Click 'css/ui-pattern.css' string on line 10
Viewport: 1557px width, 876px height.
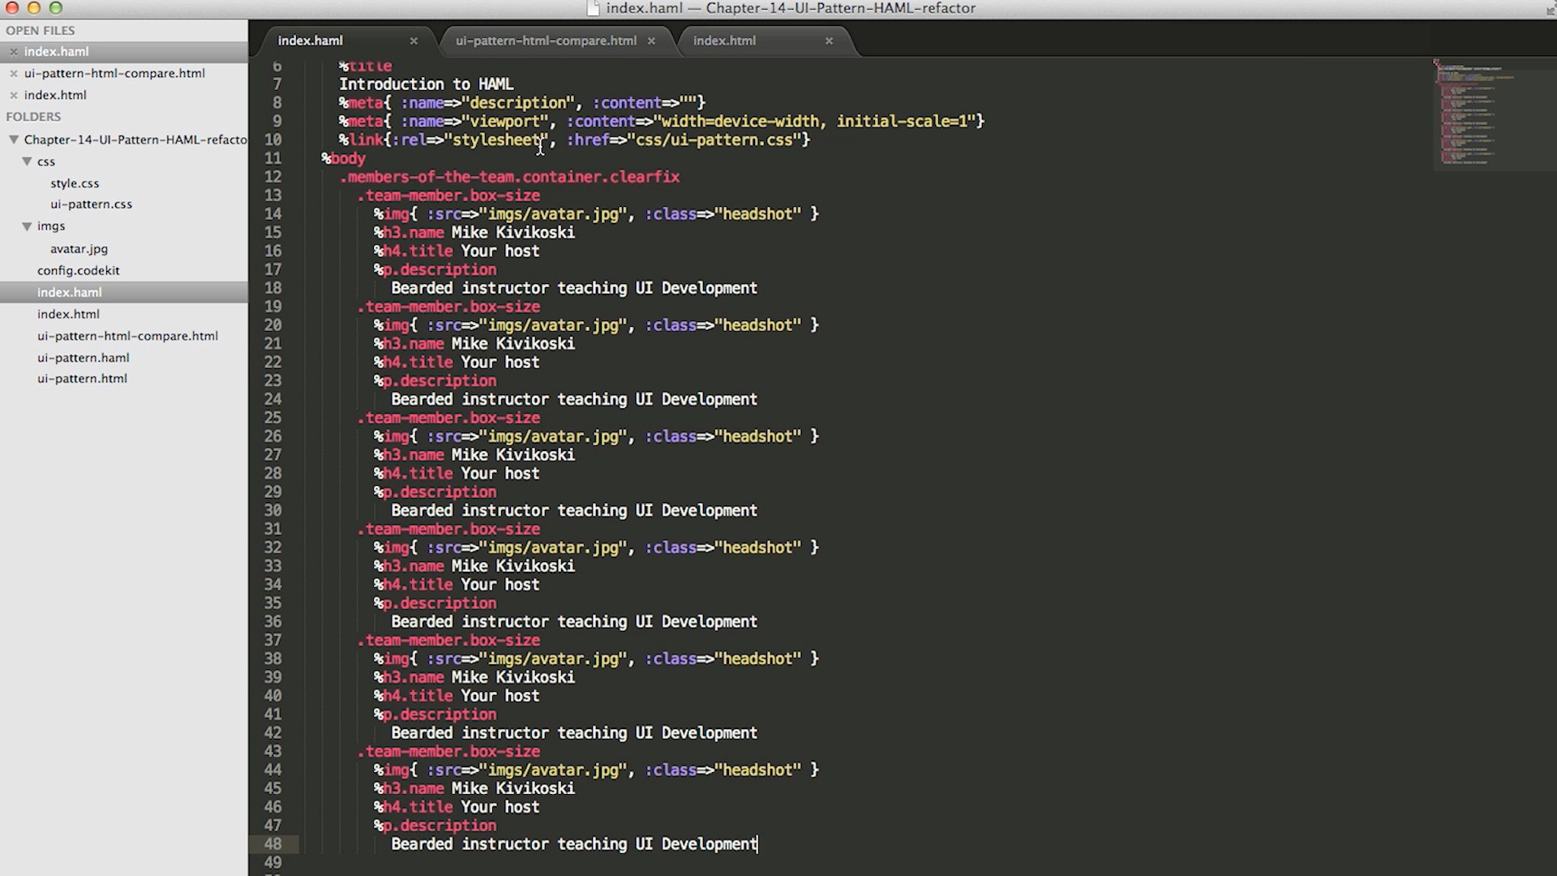tap(714, 140)
